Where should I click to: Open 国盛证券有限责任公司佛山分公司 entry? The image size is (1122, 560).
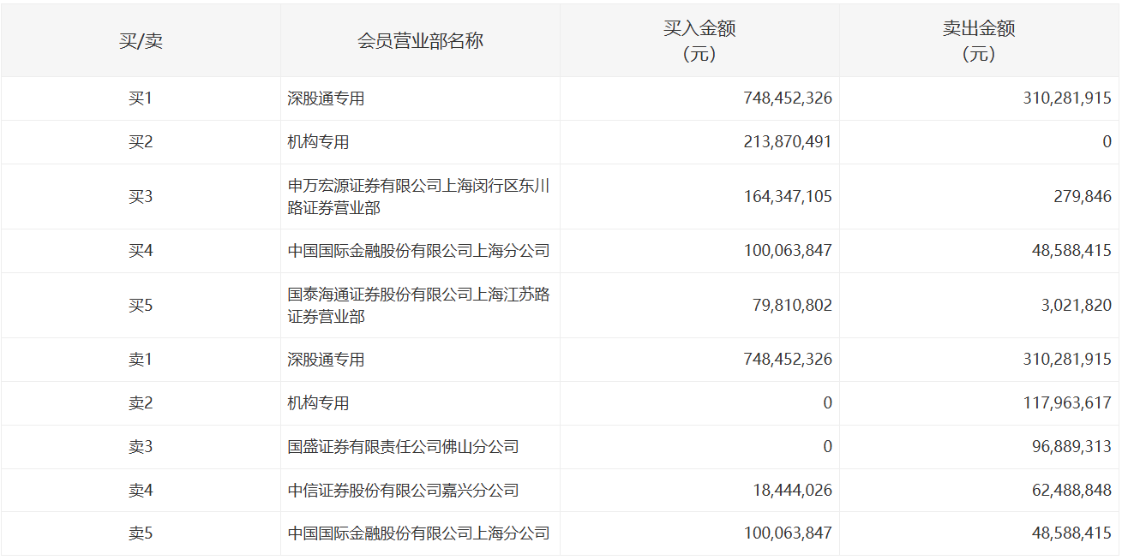point(403,447)
